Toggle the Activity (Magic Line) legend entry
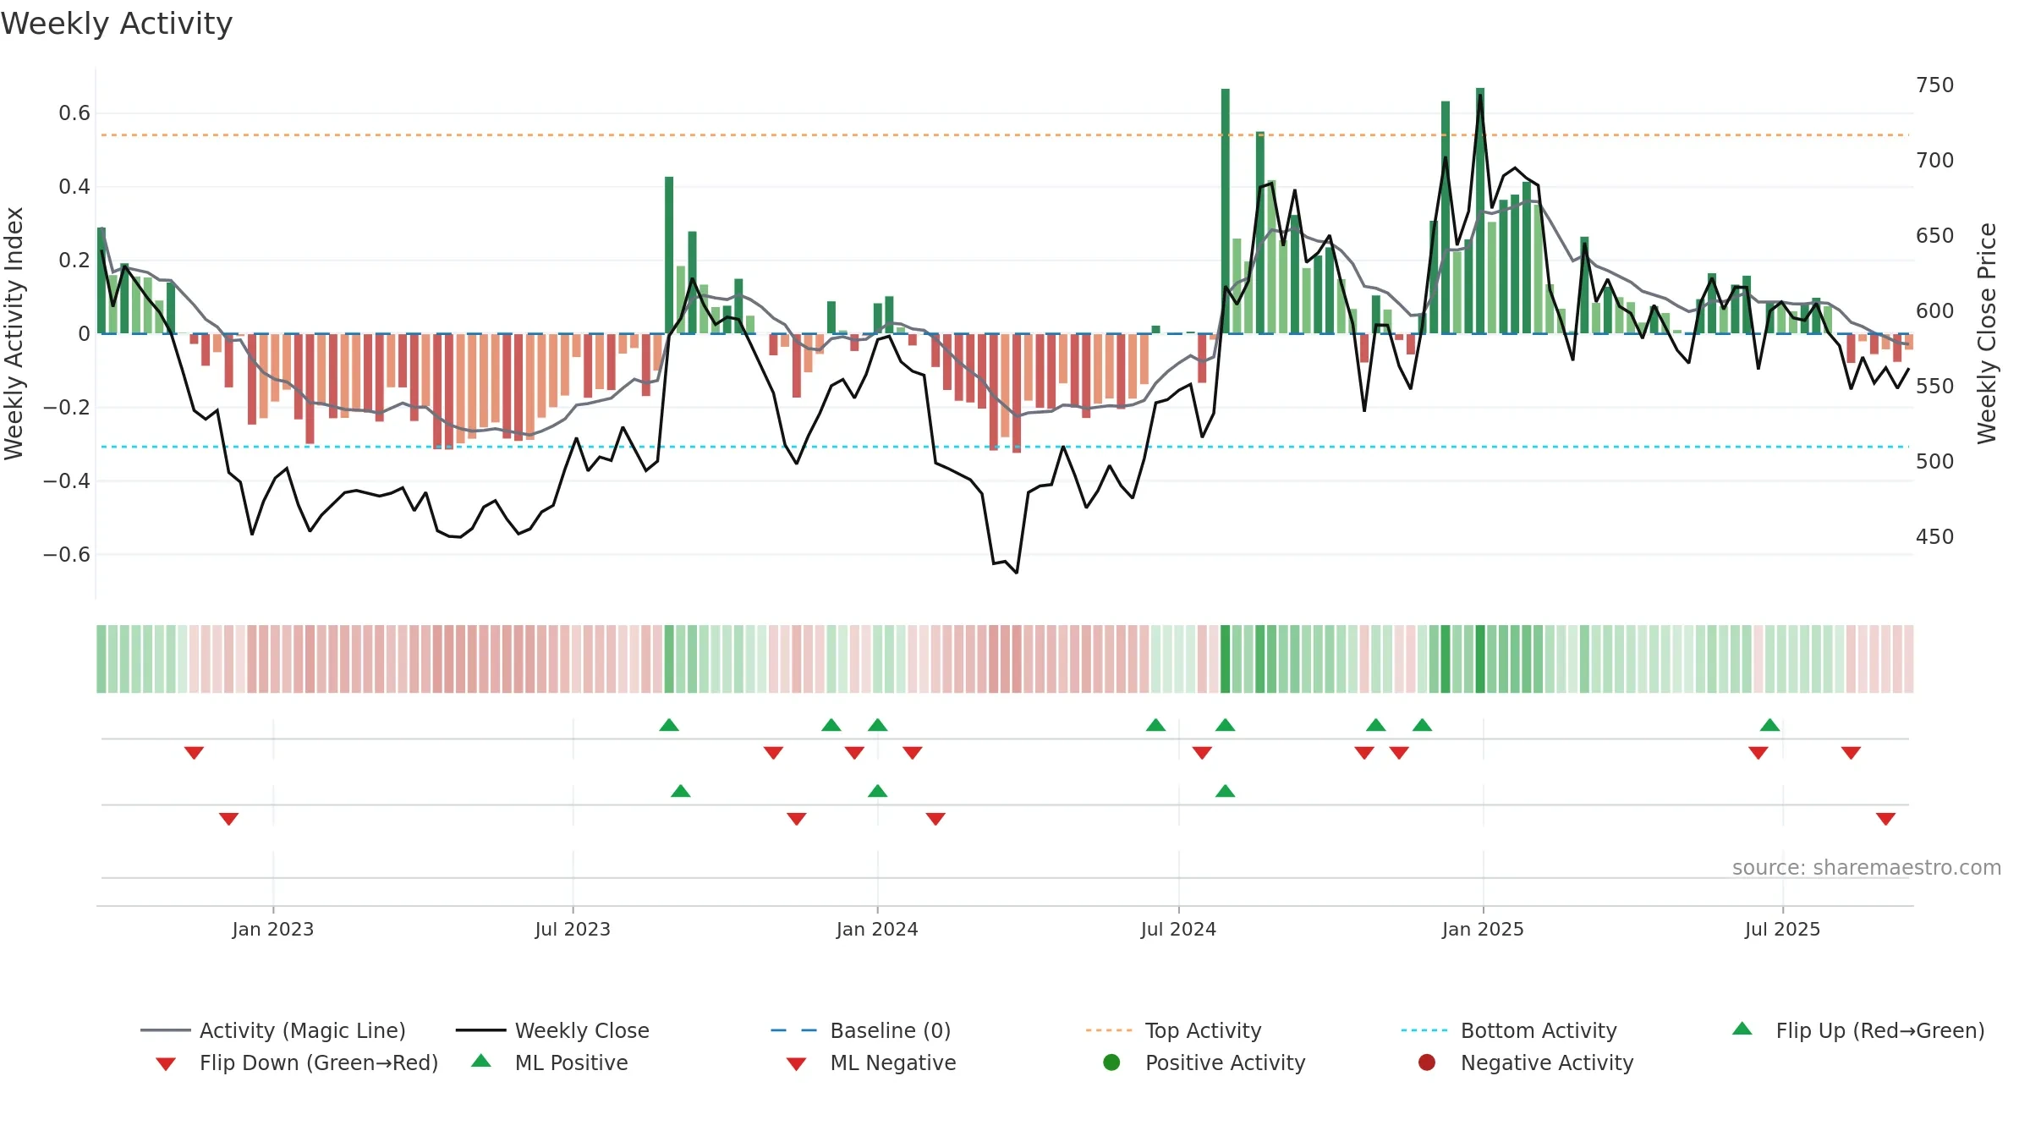Screen dimensions: 2030x1142 273,1030
